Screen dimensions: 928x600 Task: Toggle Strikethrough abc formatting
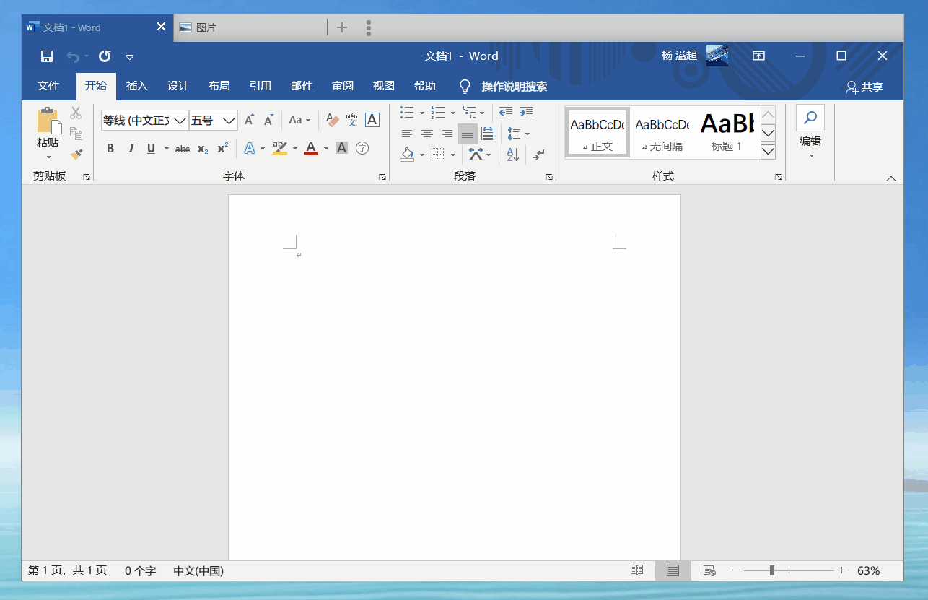183,149
